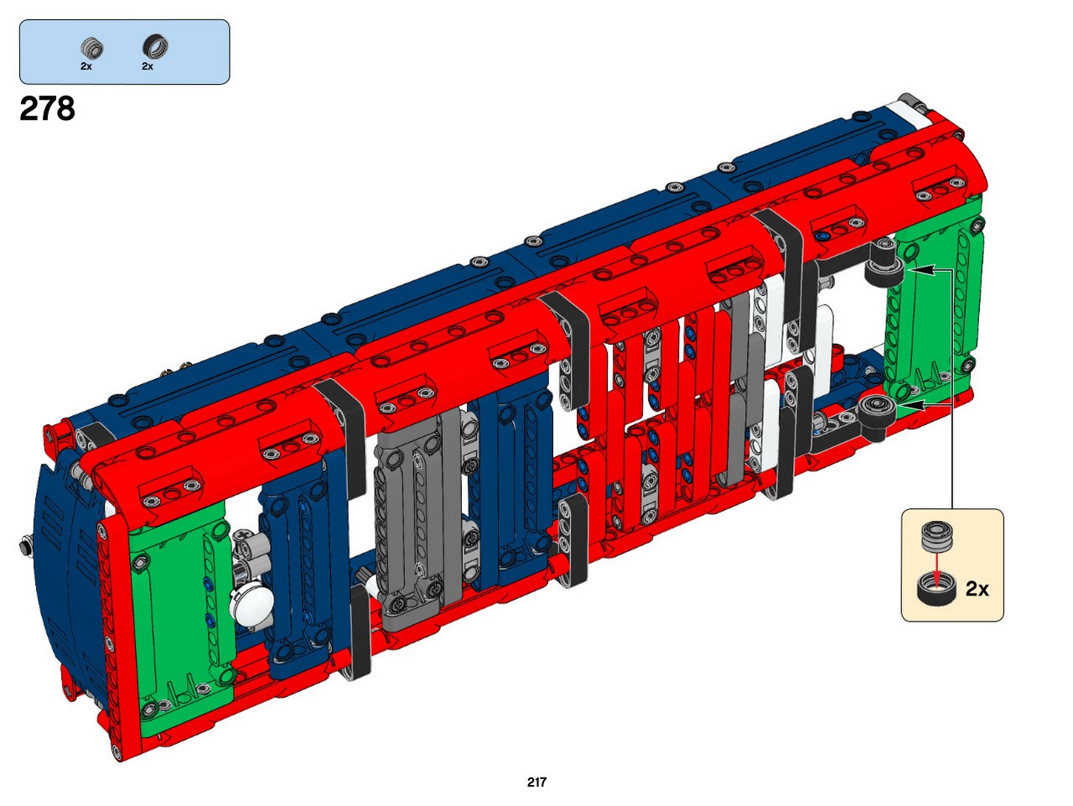
Task: Click the 2x text in sub-assembly callout
Action: (x=977, y=589)
